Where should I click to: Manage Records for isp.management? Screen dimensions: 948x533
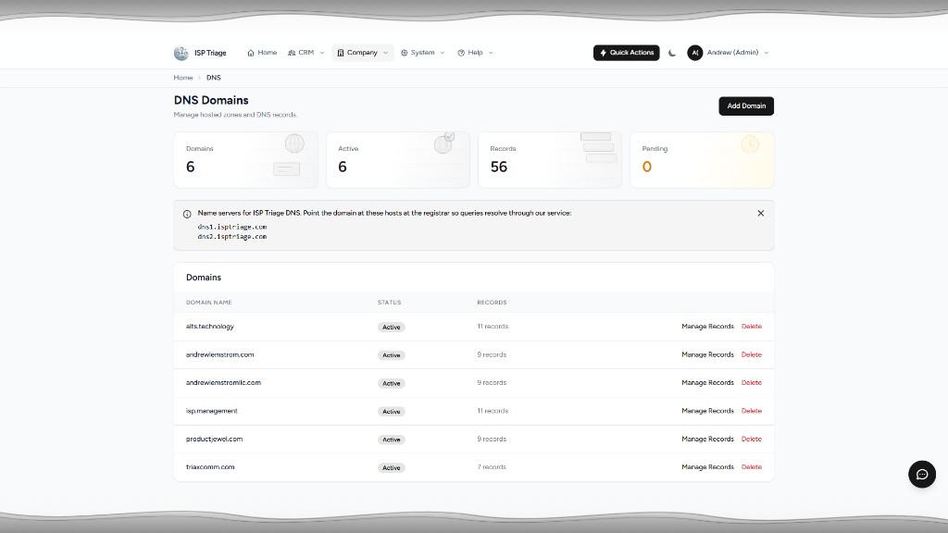tap(707, 411)
